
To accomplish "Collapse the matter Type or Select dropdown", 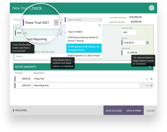I will coord(100,20).
